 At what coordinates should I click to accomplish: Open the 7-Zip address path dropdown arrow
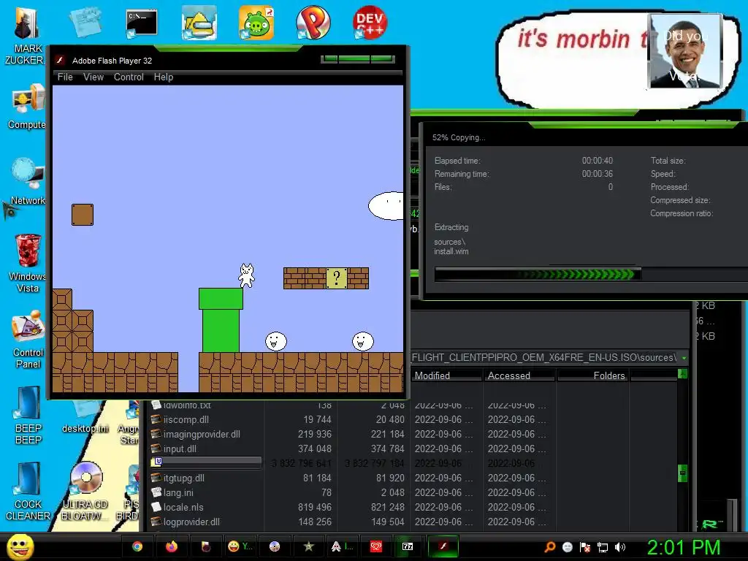coord(684,358)
